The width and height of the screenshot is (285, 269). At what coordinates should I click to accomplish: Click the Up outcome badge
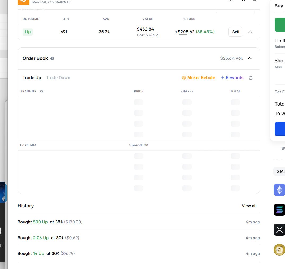(28, 32)
